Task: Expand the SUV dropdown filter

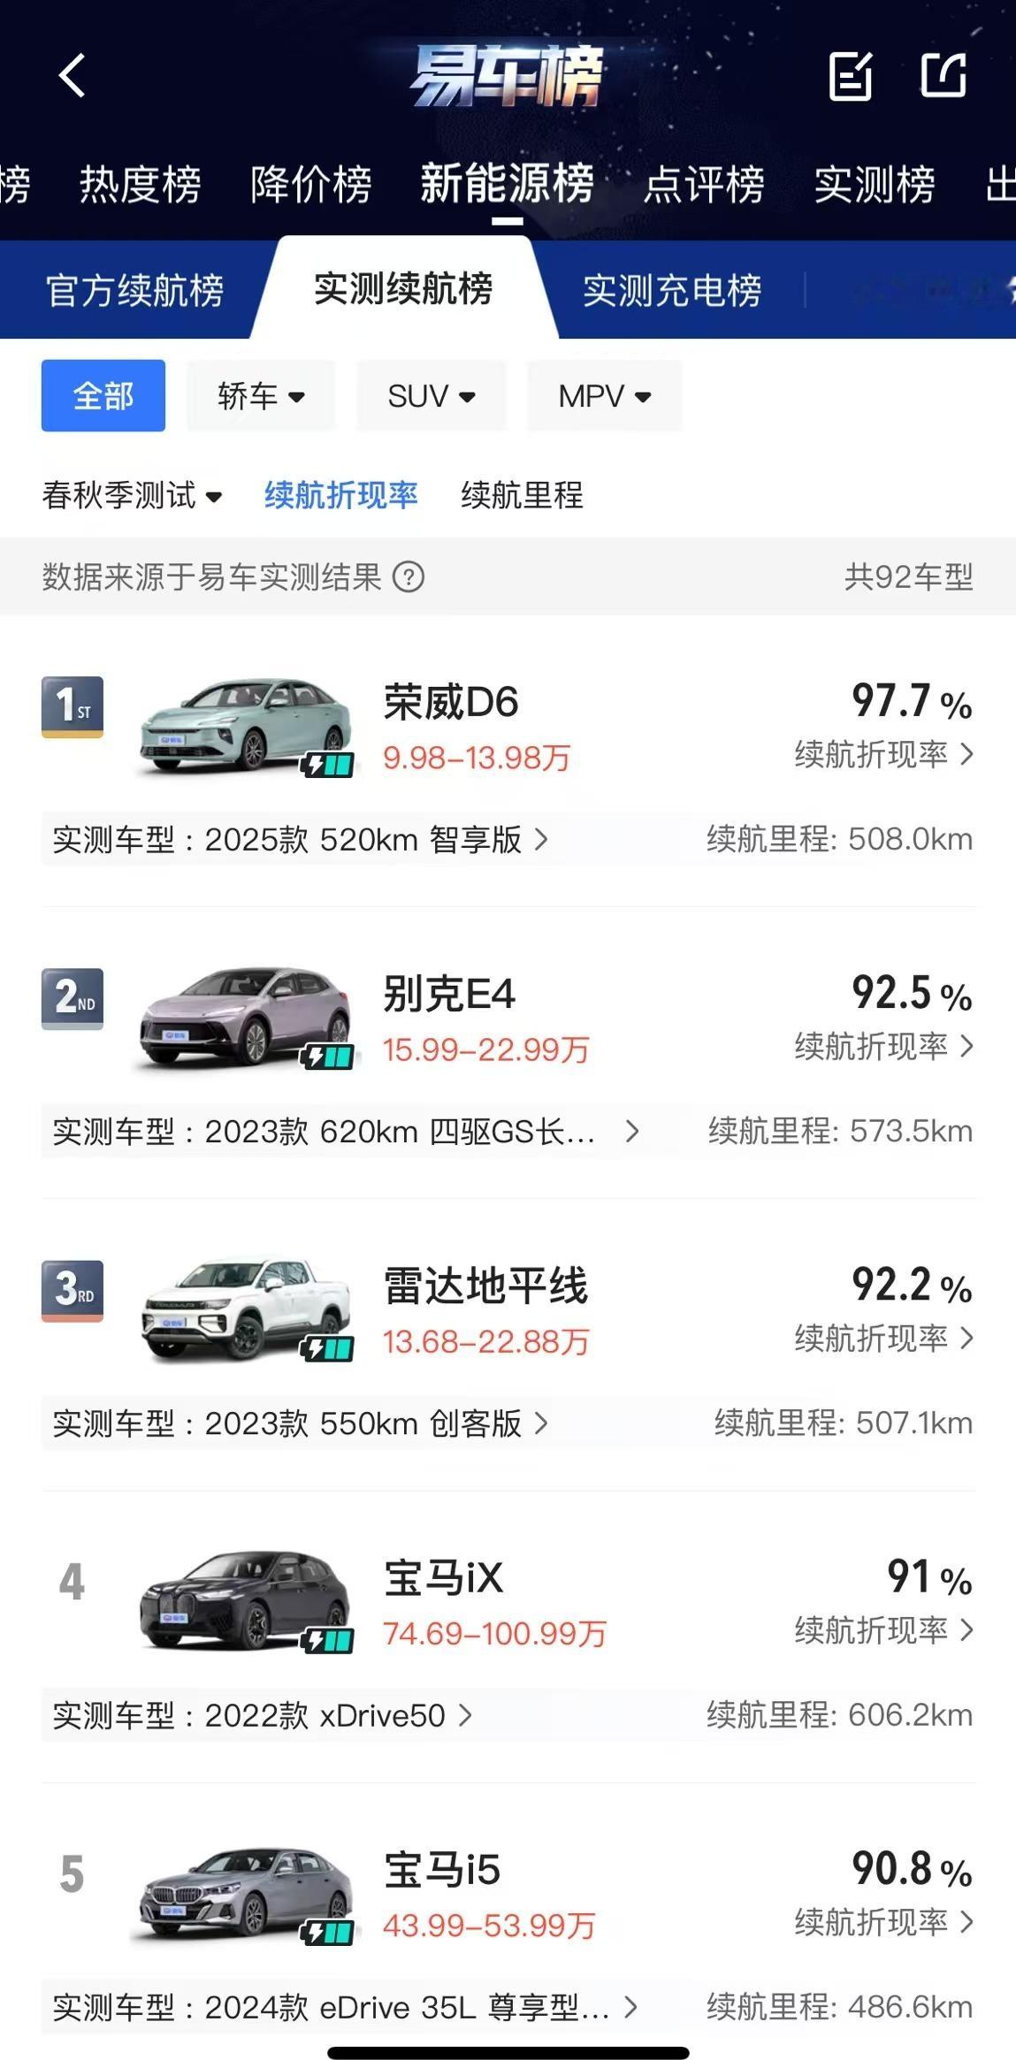Action: tap(432, 395)
